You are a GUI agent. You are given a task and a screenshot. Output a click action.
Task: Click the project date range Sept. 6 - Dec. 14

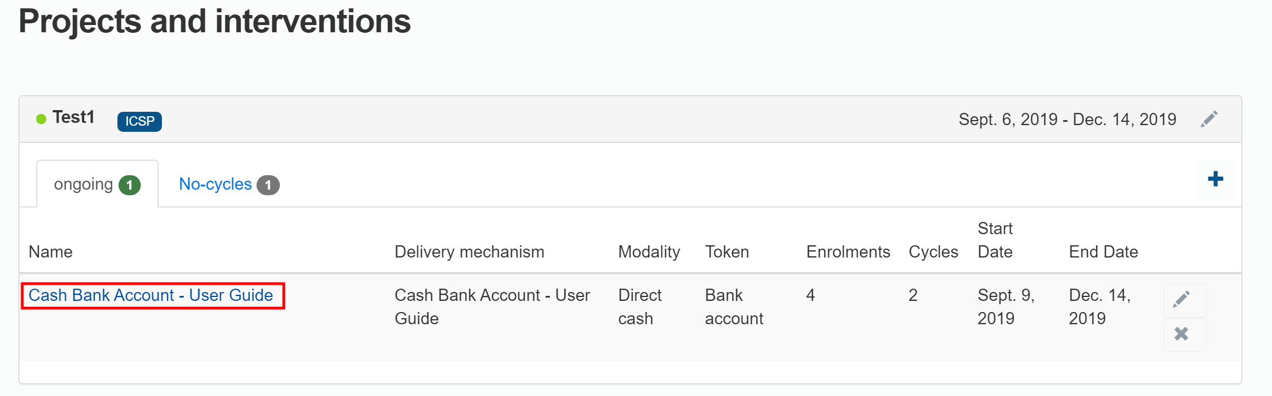pyautogui.click(x=1067, y=120)
